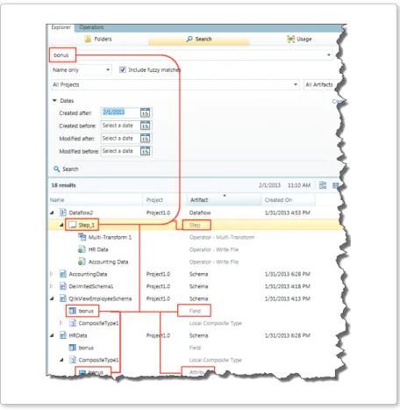Select CompositeType1 icon under QlikViewEmployeeSchema
400x410 pixels.
pos(72,323)
